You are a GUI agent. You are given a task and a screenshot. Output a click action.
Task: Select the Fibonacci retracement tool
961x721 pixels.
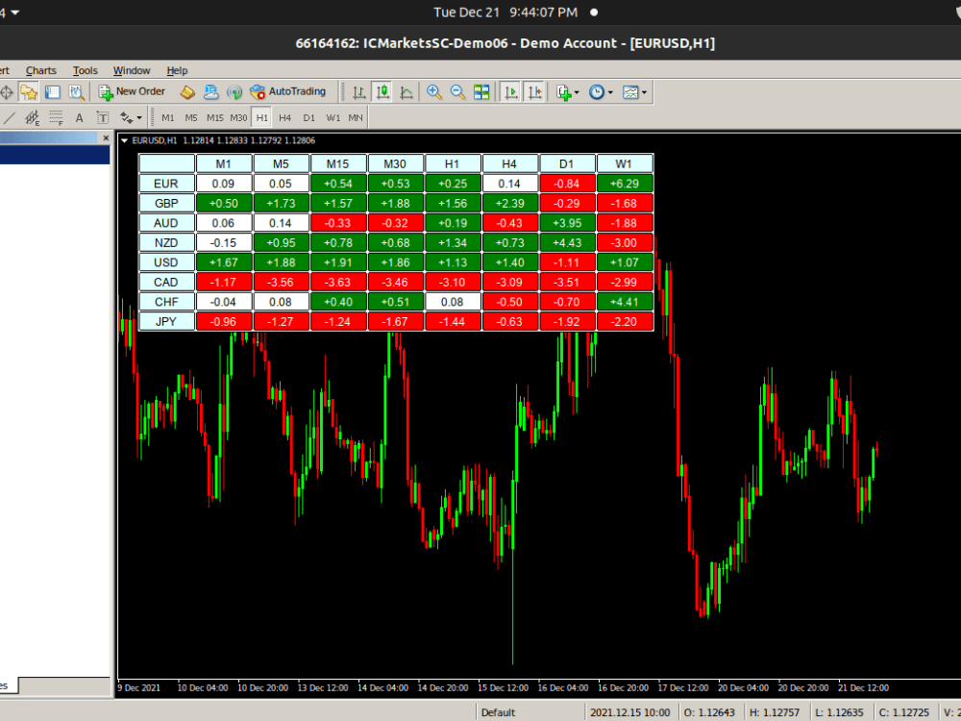pos(56,117)
